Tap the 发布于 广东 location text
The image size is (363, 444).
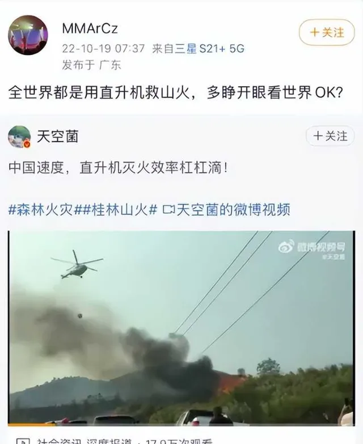(x=91, y=65)
